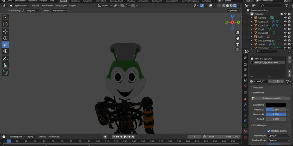Play the animation forward
The height and width of the screenshot is (146, 293).
(125, 137)
